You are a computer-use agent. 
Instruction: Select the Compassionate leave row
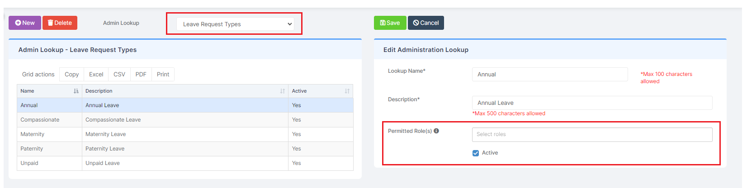pos(185,120)
